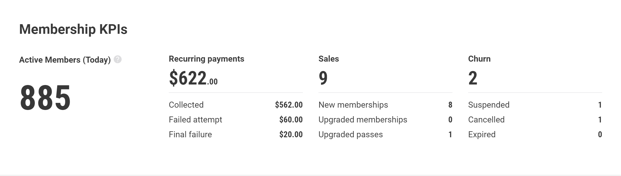Select the Collected row label

point(186,105)
